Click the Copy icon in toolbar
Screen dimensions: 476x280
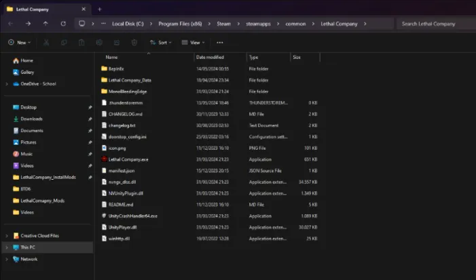click(64, 43)
